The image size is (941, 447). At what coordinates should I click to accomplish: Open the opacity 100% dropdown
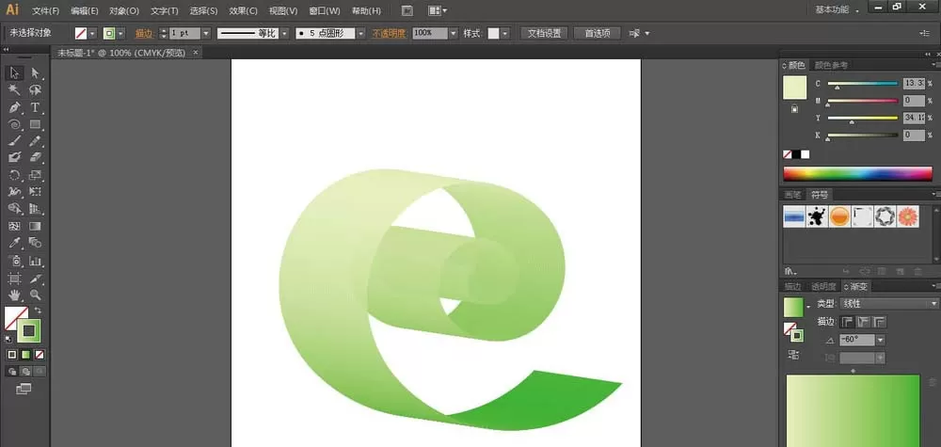[454, 34]
